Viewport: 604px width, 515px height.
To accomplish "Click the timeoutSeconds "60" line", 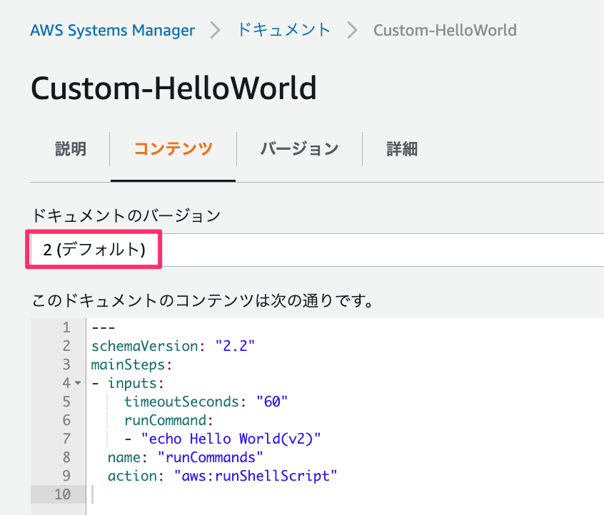I will (x=206, y=402).
